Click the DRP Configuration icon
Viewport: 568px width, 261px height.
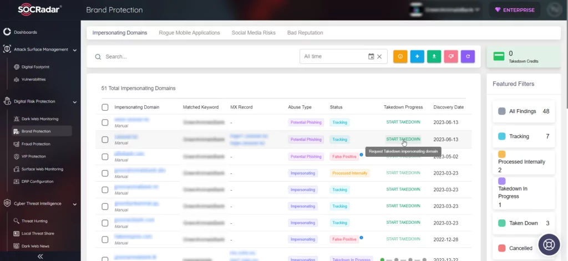[x=16, y=181]
